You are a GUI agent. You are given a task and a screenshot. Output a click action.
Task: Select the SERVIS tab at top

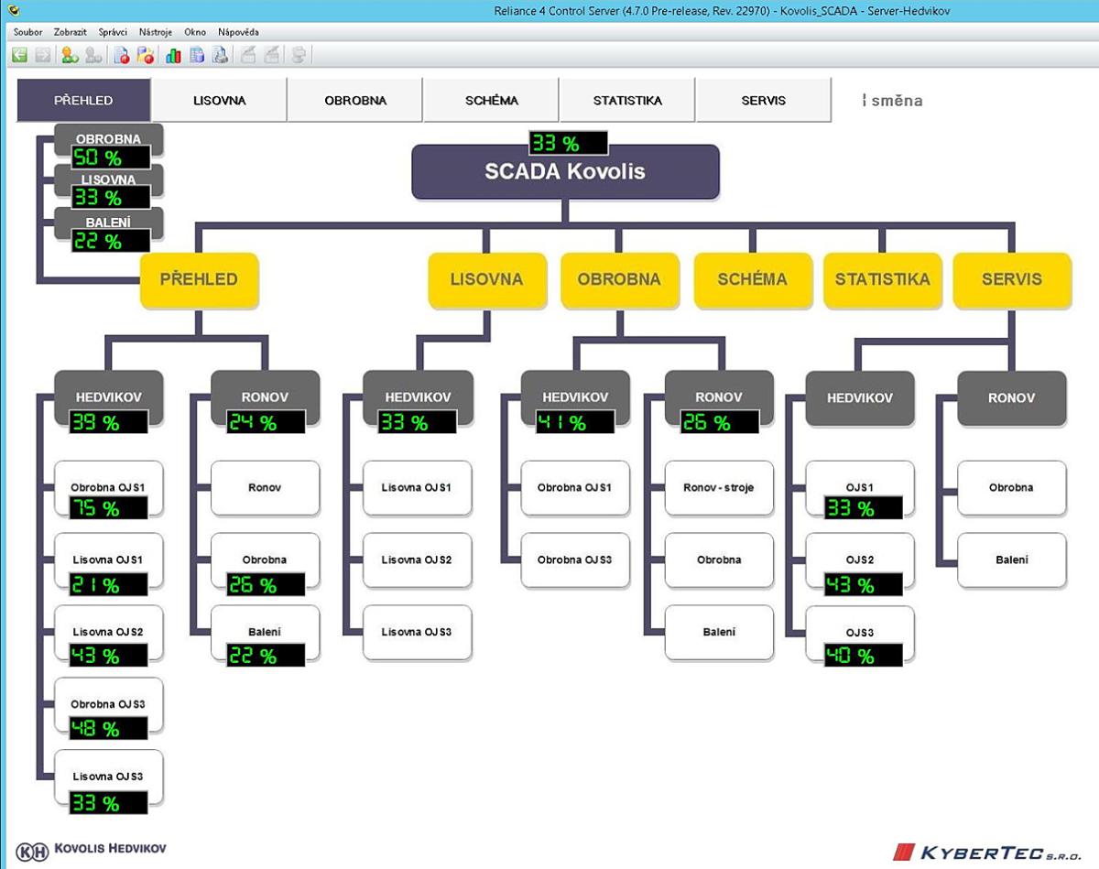point(763,101)
